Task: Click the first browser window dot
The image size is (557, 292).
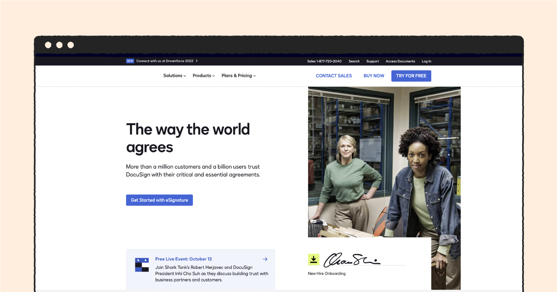Action: pyautogui.click(x=48, y=45)
